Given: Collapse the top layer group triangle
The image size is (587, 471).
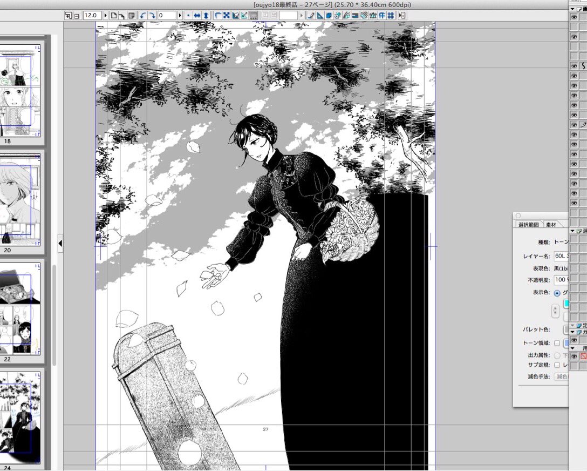Looking at the screenshot, I should coord(572,9).
